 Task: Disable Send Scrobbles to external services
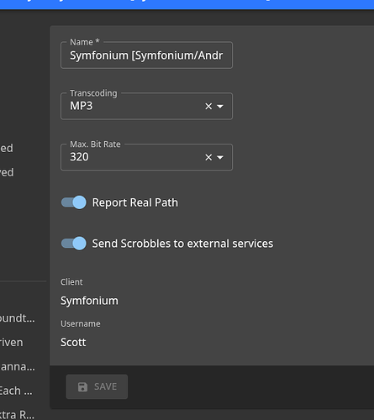(74, 244)
